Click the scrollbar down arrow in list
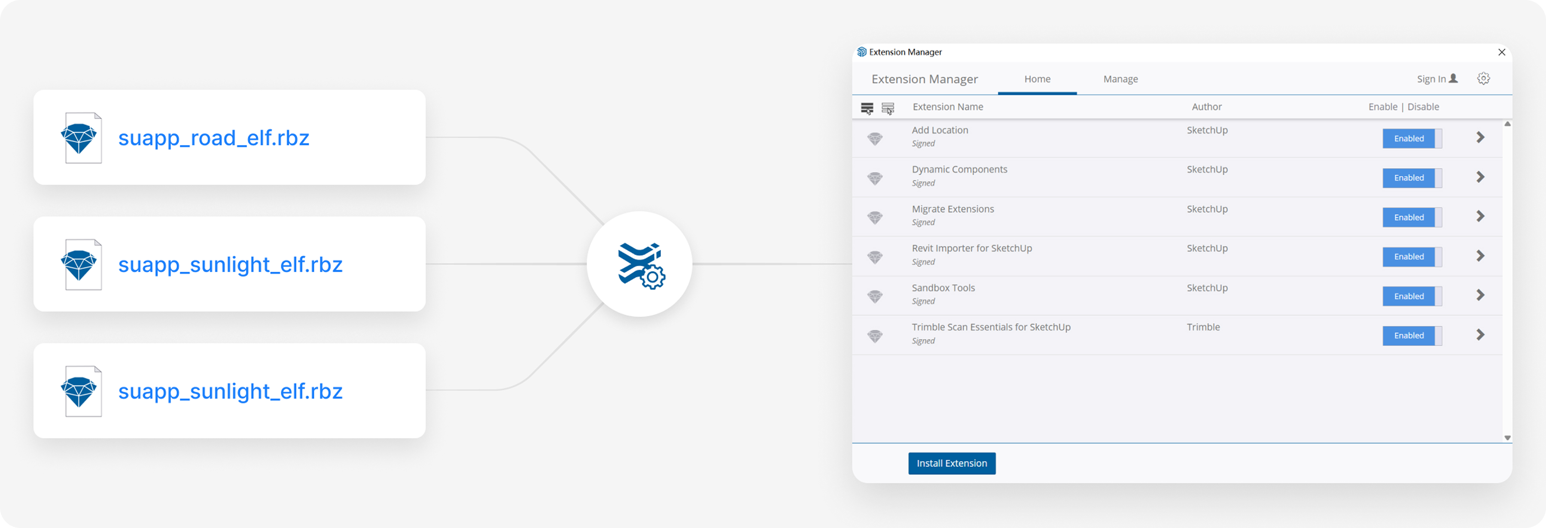This screenshot has width=1546, height=528. (x=1507, y=438)
